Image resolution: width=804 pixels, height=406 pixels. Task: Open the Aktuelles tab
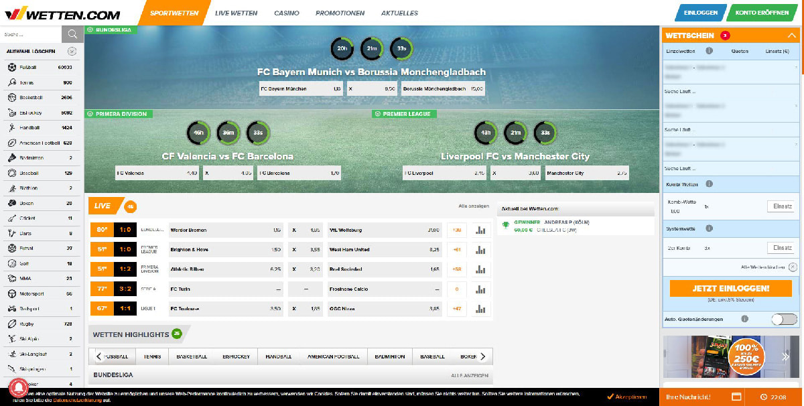pyautogui.click(x=399, y=13)
